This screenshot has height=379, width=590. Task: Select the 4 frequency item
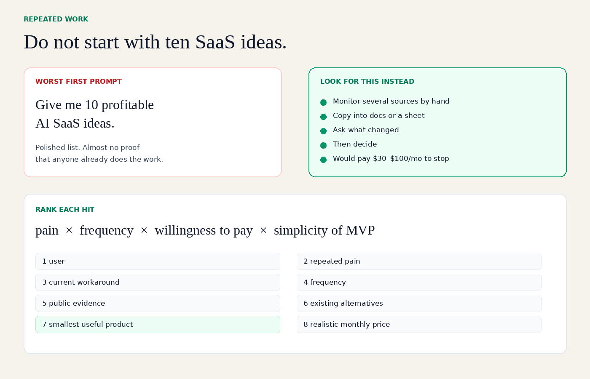[419, 282]
